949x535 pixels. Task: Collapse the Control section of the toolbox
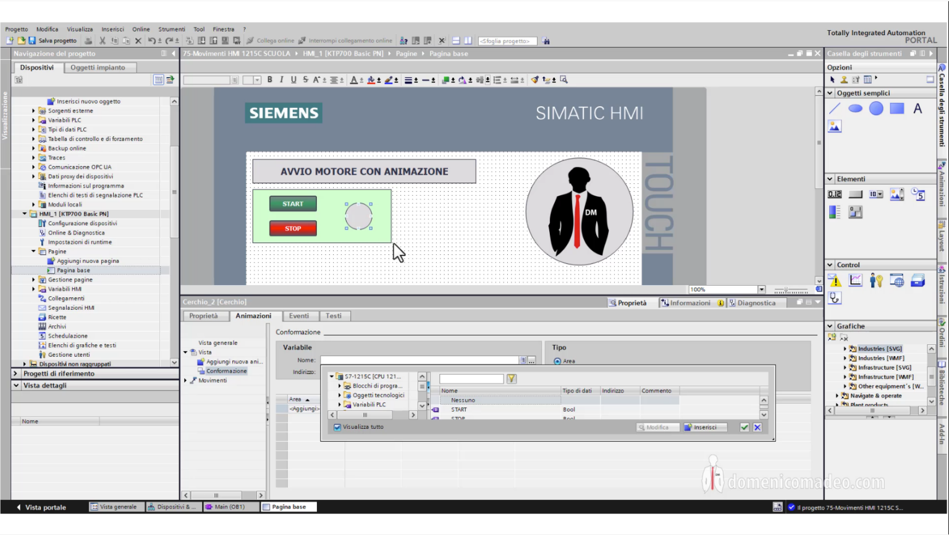click(x=830, y=264)
